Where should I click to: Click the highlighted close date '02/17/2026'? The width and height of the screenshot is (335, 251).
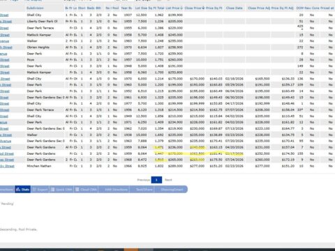(234, 153)
